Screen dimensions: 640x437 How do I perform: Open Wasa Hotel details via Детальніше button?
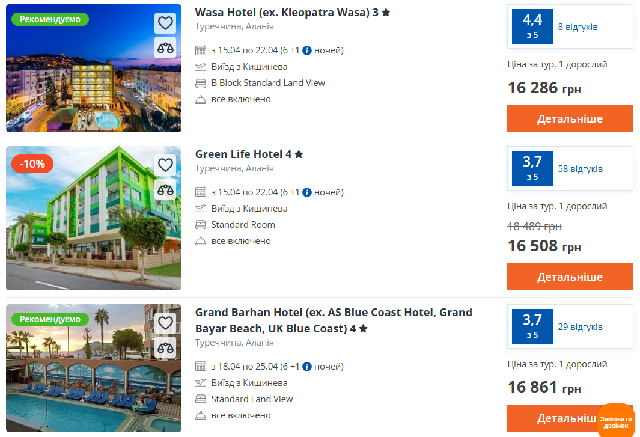[x=570, y=118]
